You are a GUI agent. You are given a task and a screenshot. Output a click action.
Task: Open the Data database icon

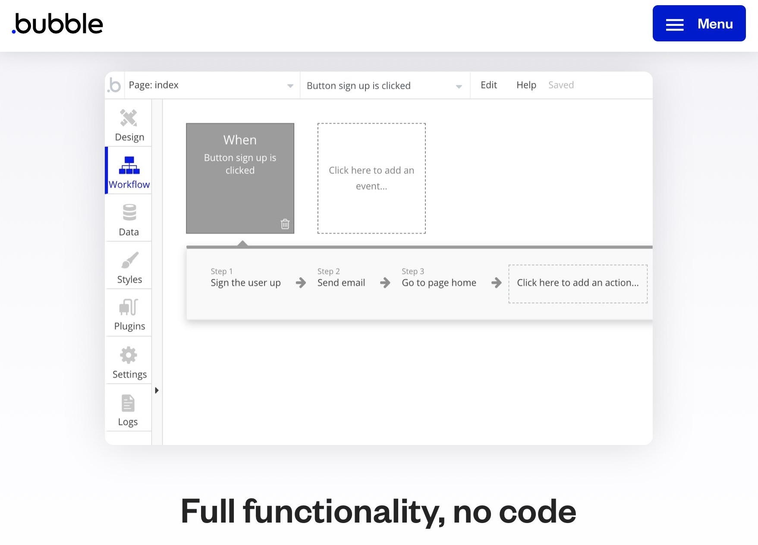[x=129, y=213]
